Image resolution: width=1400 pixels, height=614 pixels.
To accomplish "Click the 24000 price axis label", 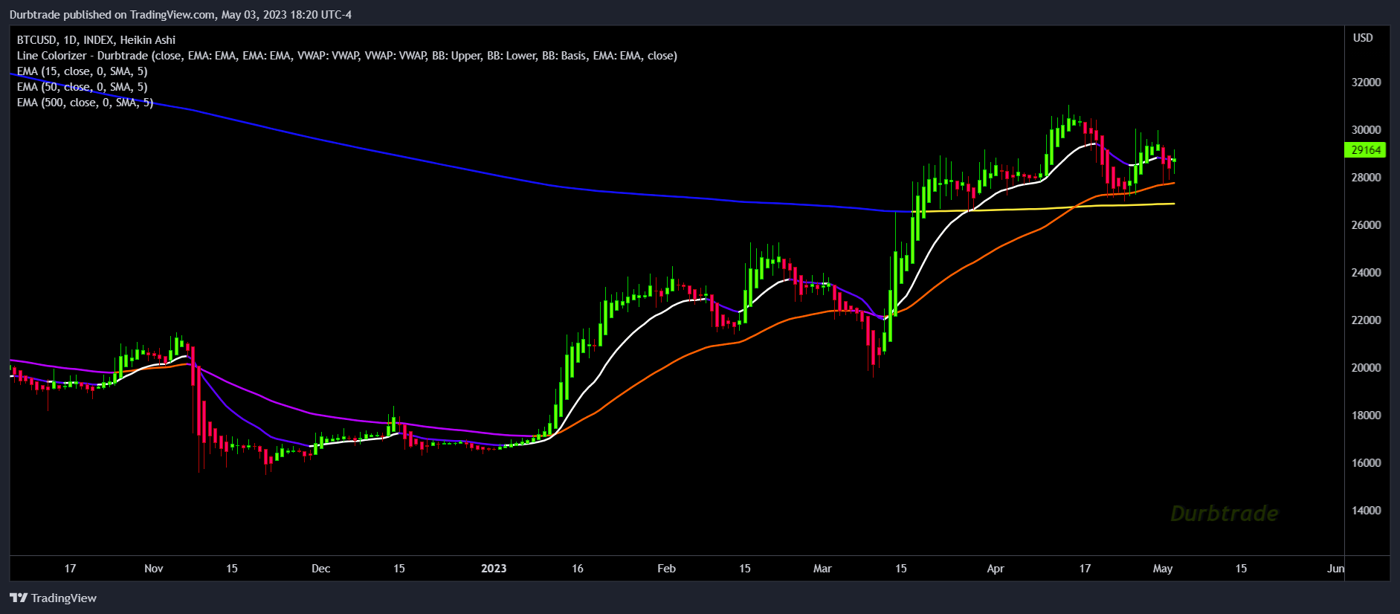I will click(x=1366, y=272).
